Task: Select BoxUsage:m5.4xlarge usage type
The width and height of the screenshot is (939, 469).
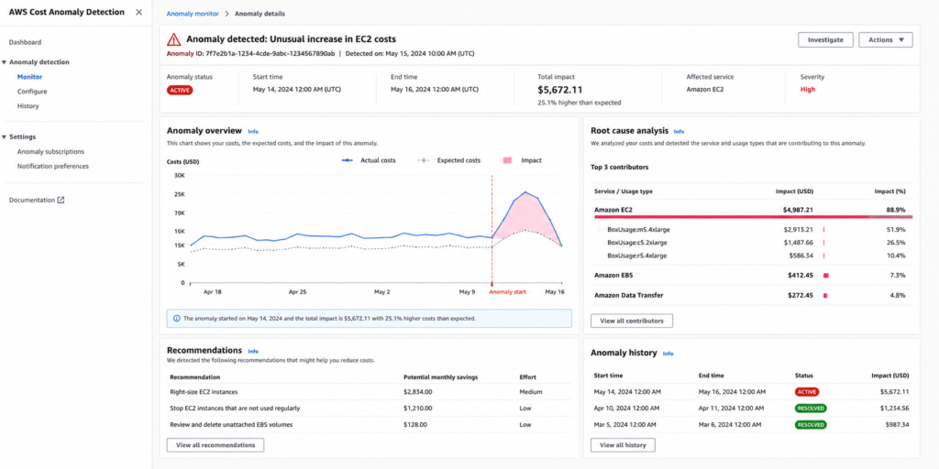Action: click(x=636, y=230)
